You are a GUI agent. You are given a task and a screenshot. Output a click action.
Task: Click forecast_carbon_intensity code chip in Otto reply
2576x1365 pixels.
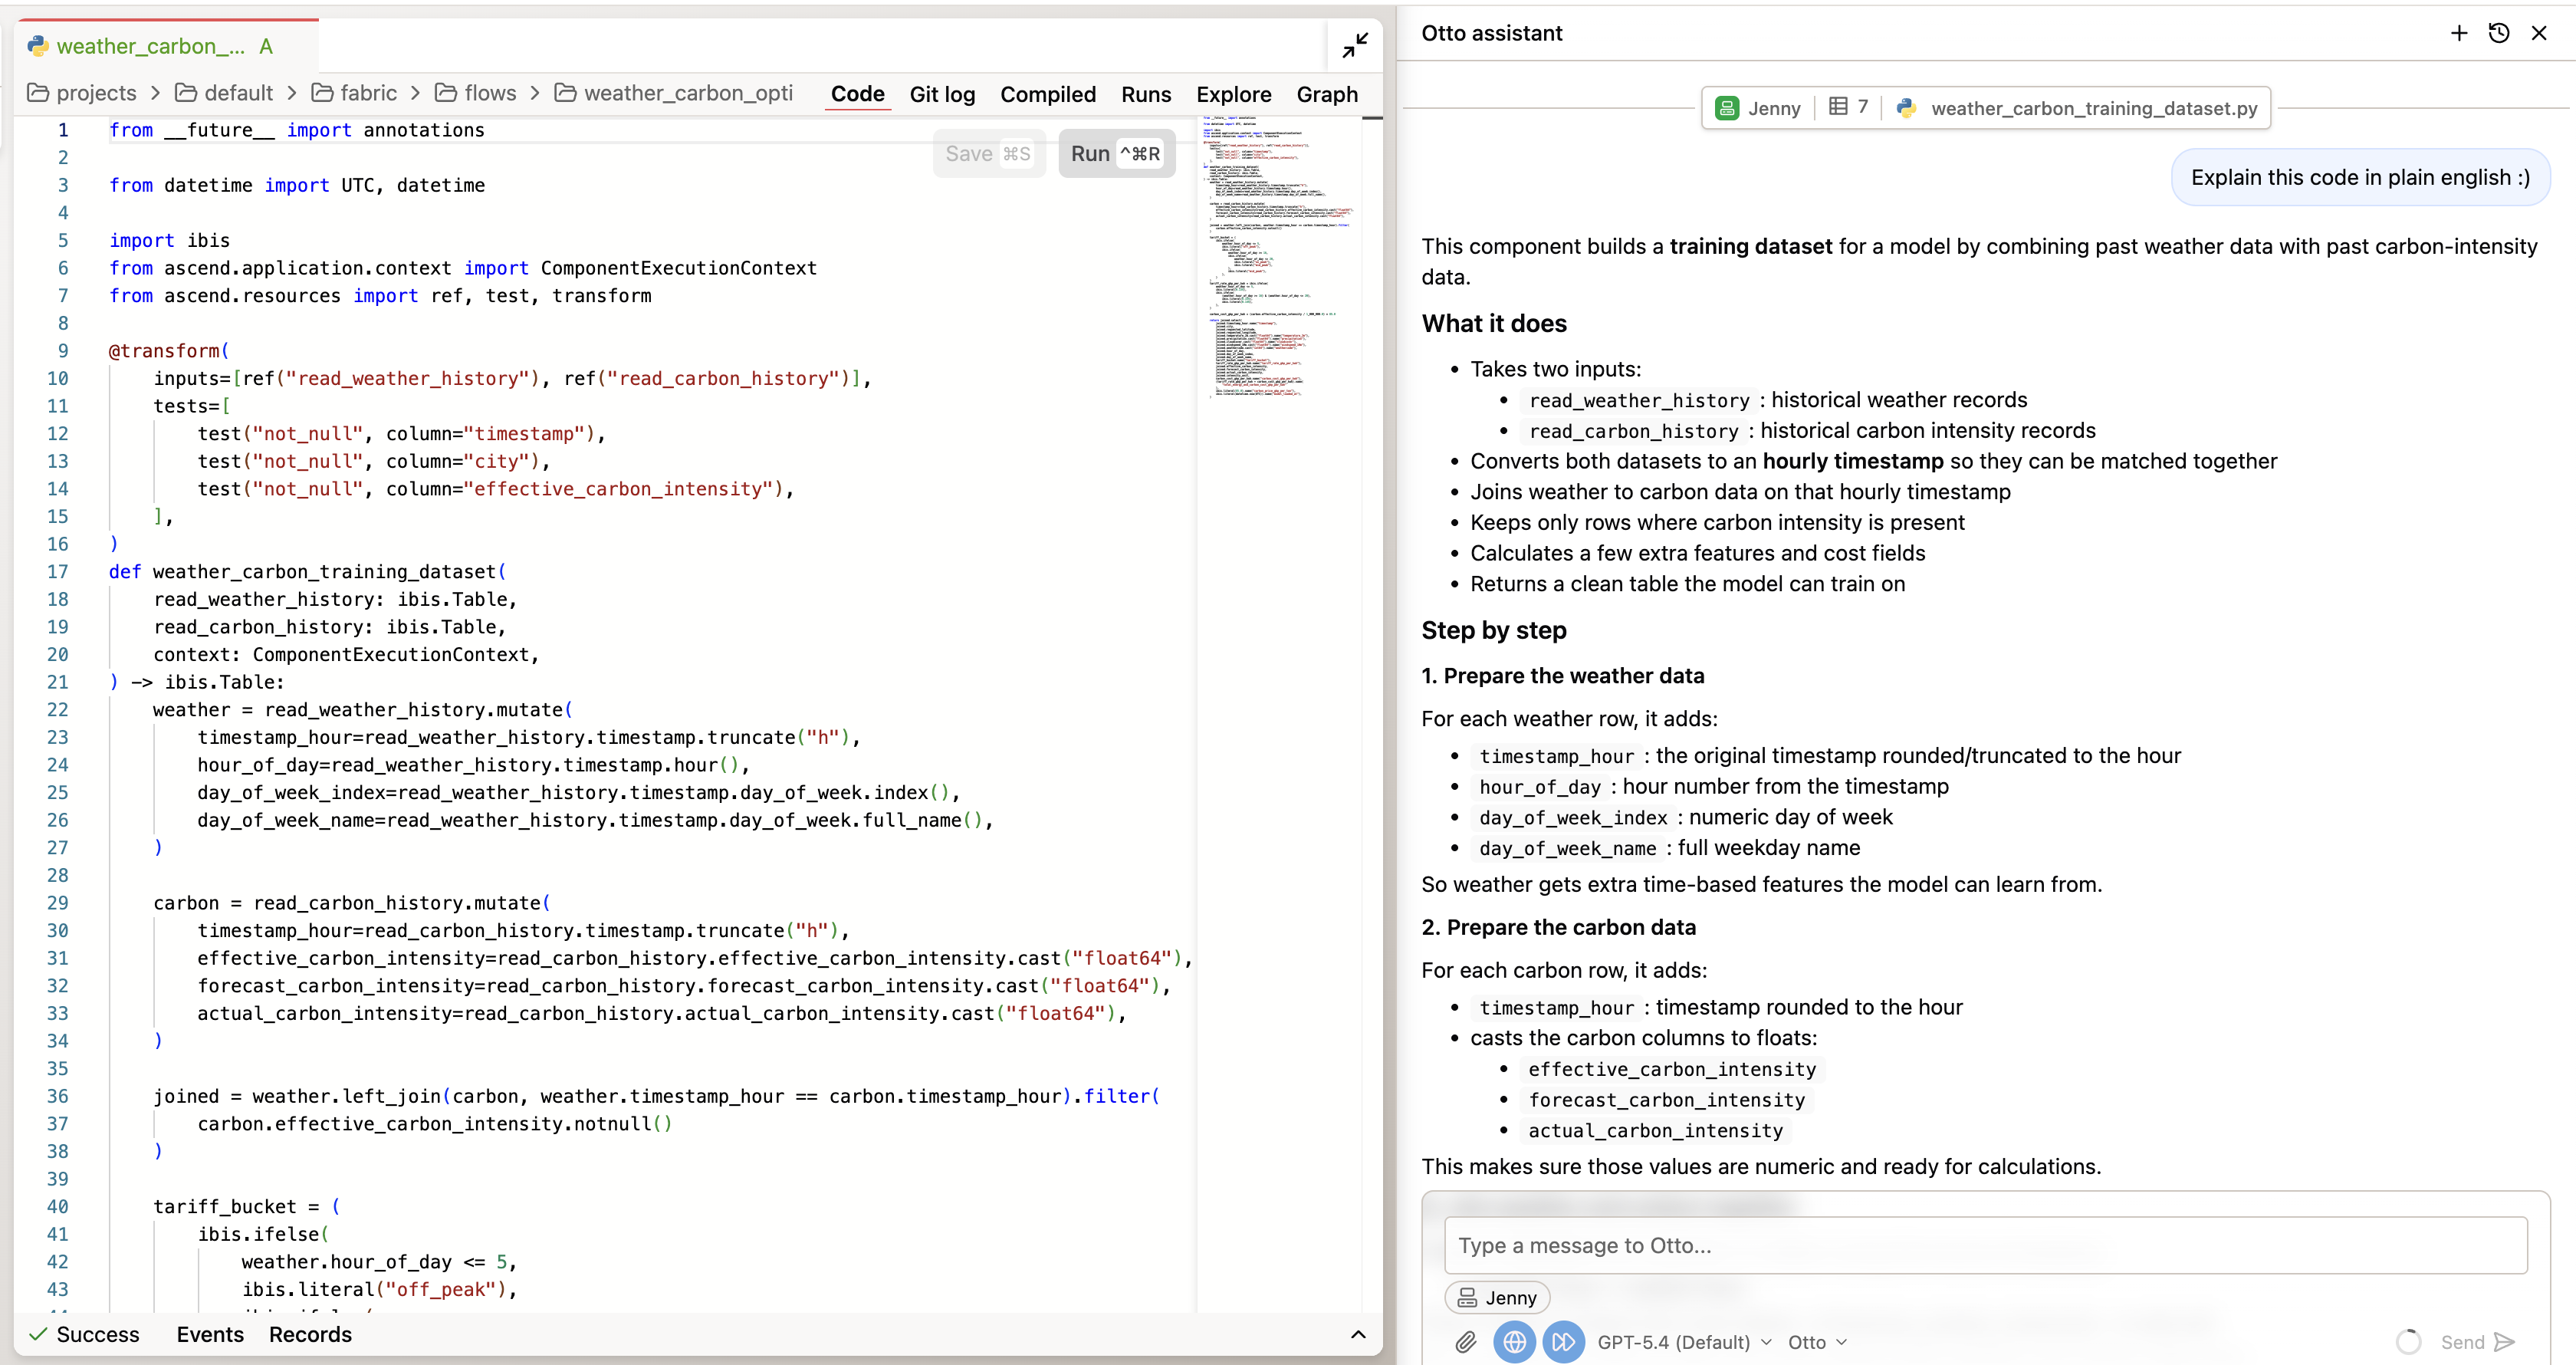pyautogui.click(x=1666, y=1101)
